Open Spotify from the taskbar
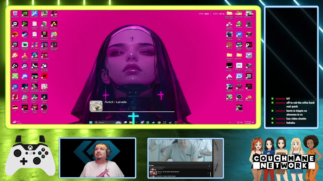The height and width of the screenshot is (181, 323). point(148,122)
